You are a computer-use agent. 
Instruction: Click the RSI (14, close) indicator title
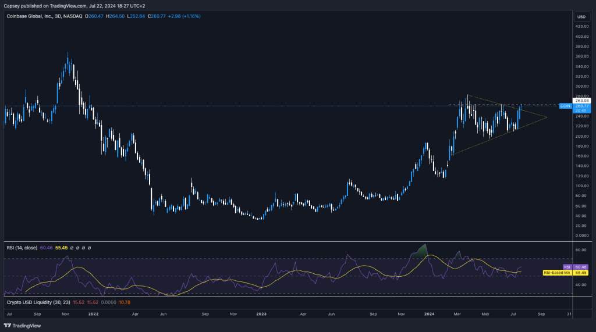[21, 248]
